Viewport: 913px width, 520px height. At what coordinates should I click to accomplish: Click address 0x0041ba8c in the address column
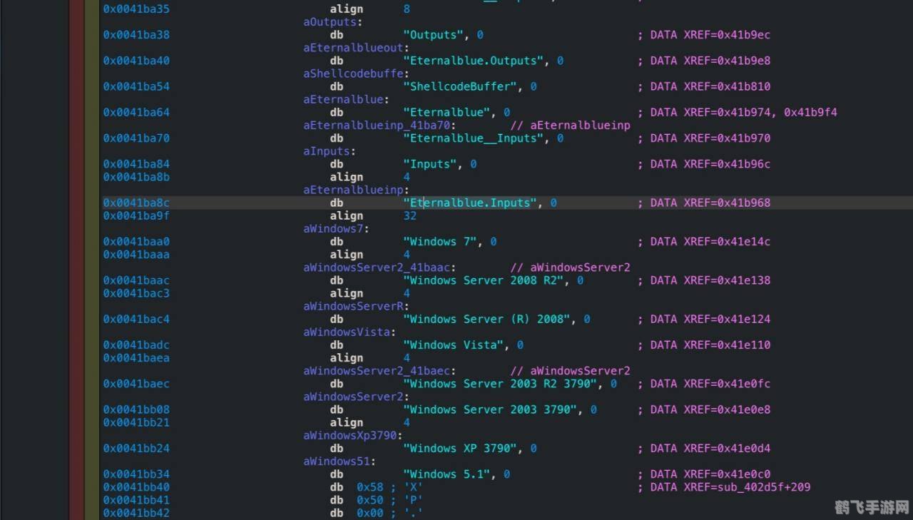(136, 203)
